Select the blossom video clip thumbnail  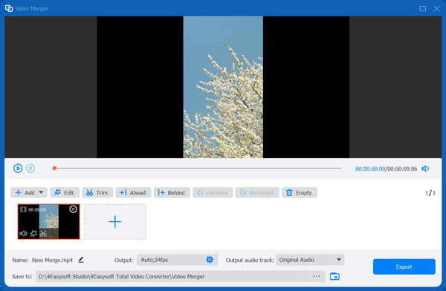[x=48, y=221]
